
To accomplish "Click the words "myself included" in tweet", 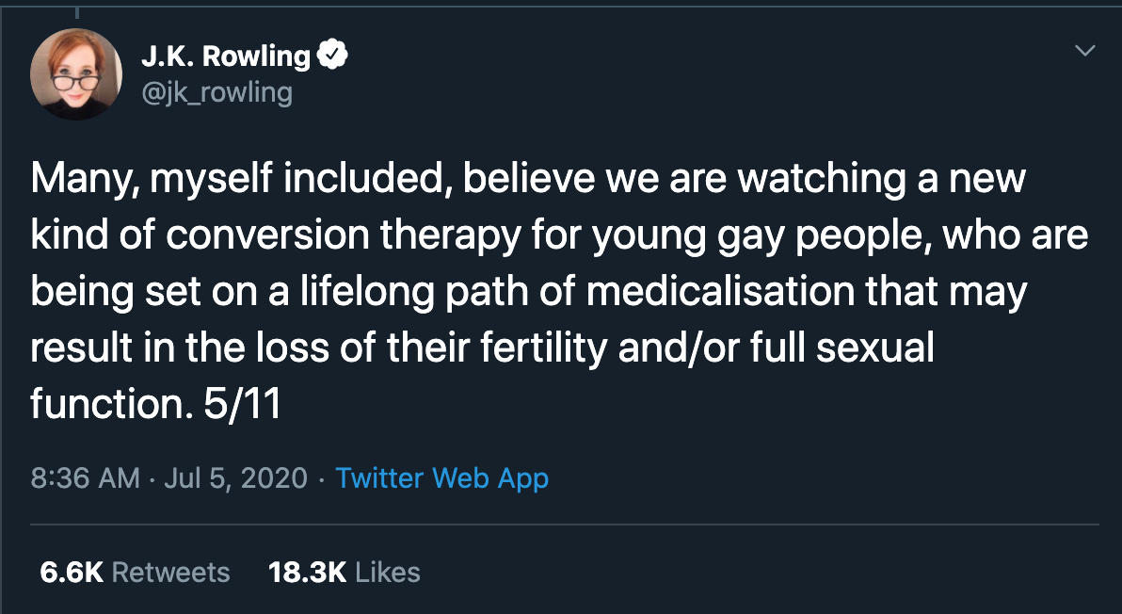I will (292, 179).
